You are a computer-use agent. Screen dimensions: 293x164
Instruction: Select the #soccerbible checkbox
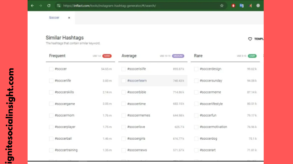click(x=123, y=92)
